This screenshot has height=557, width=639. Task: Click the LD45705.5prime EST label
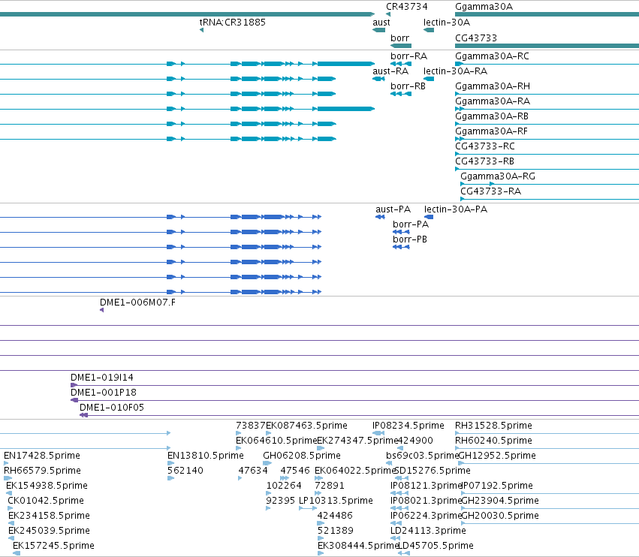click(x=436, y=546)
